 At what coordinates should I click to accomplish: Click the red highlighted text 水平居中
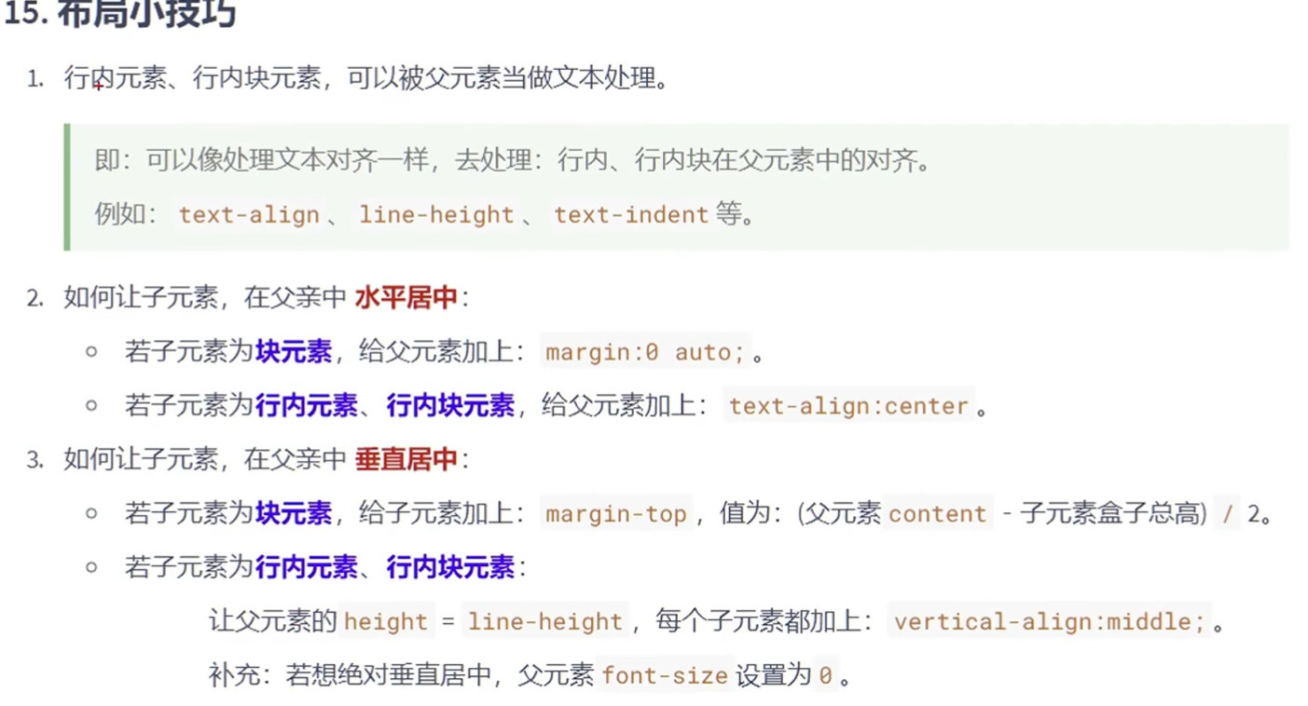pyautogui.click(x=405, y=298)
